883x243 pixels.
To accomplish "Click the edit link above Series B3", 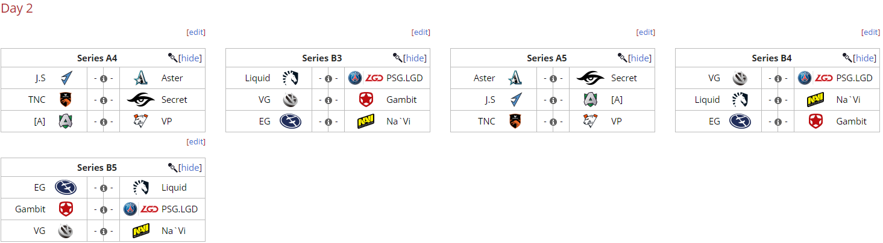I will pyautogui.click(x=421, y=32).
